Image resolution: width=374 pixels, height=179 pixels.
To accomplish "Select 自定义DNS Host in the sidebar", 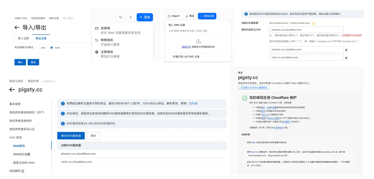I will 24,163.
